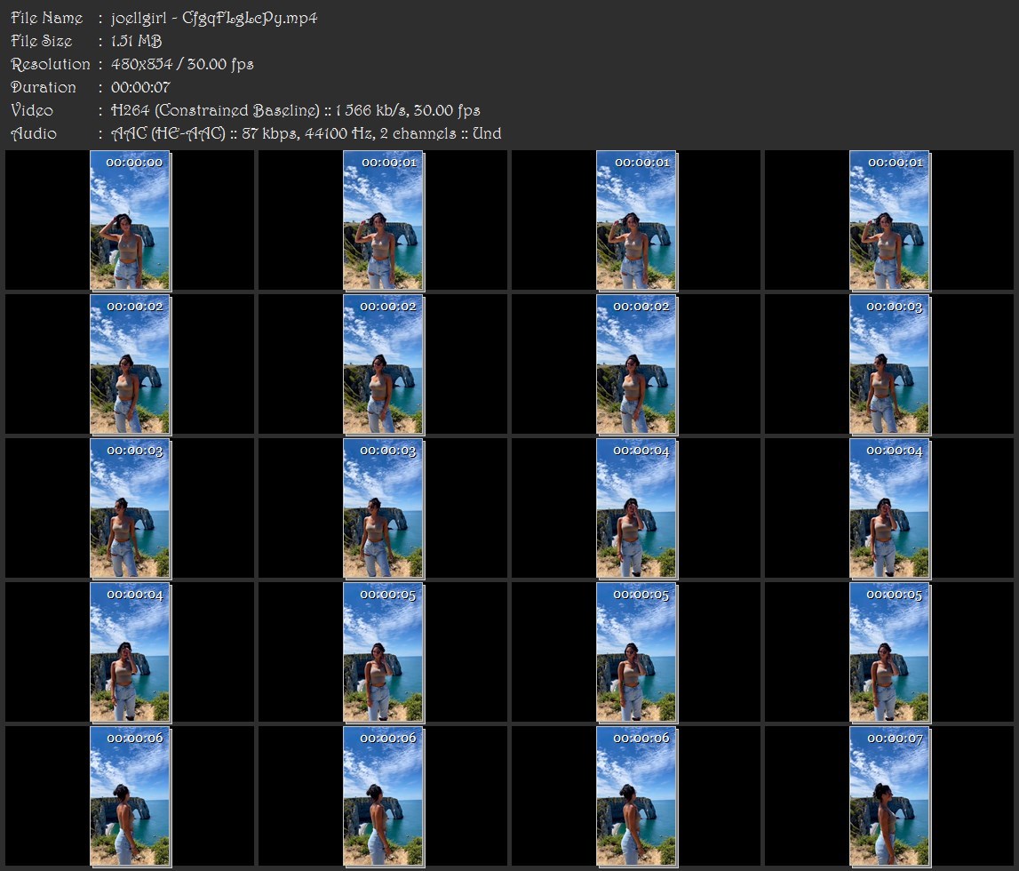Viewport: 1019px width, 871px height.
Task: Click the "Video" label
Action: click(x=32, y=110)
